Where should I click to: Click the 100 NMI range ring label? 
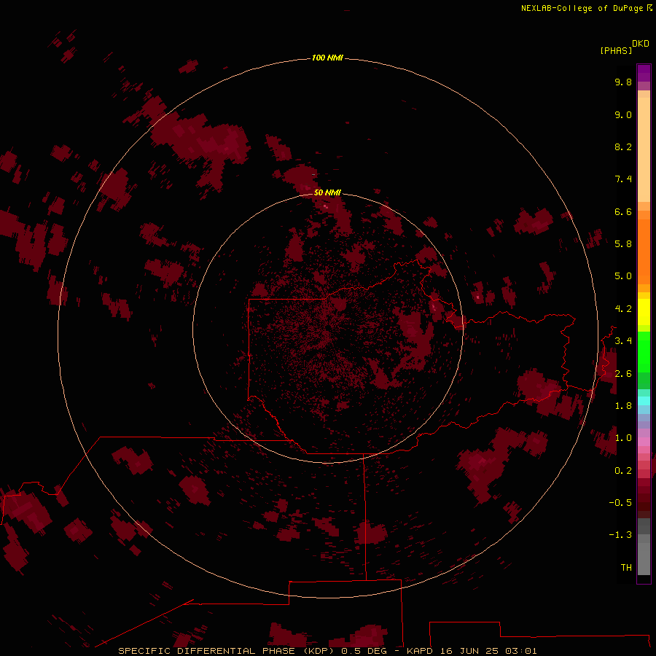[327, 58]
